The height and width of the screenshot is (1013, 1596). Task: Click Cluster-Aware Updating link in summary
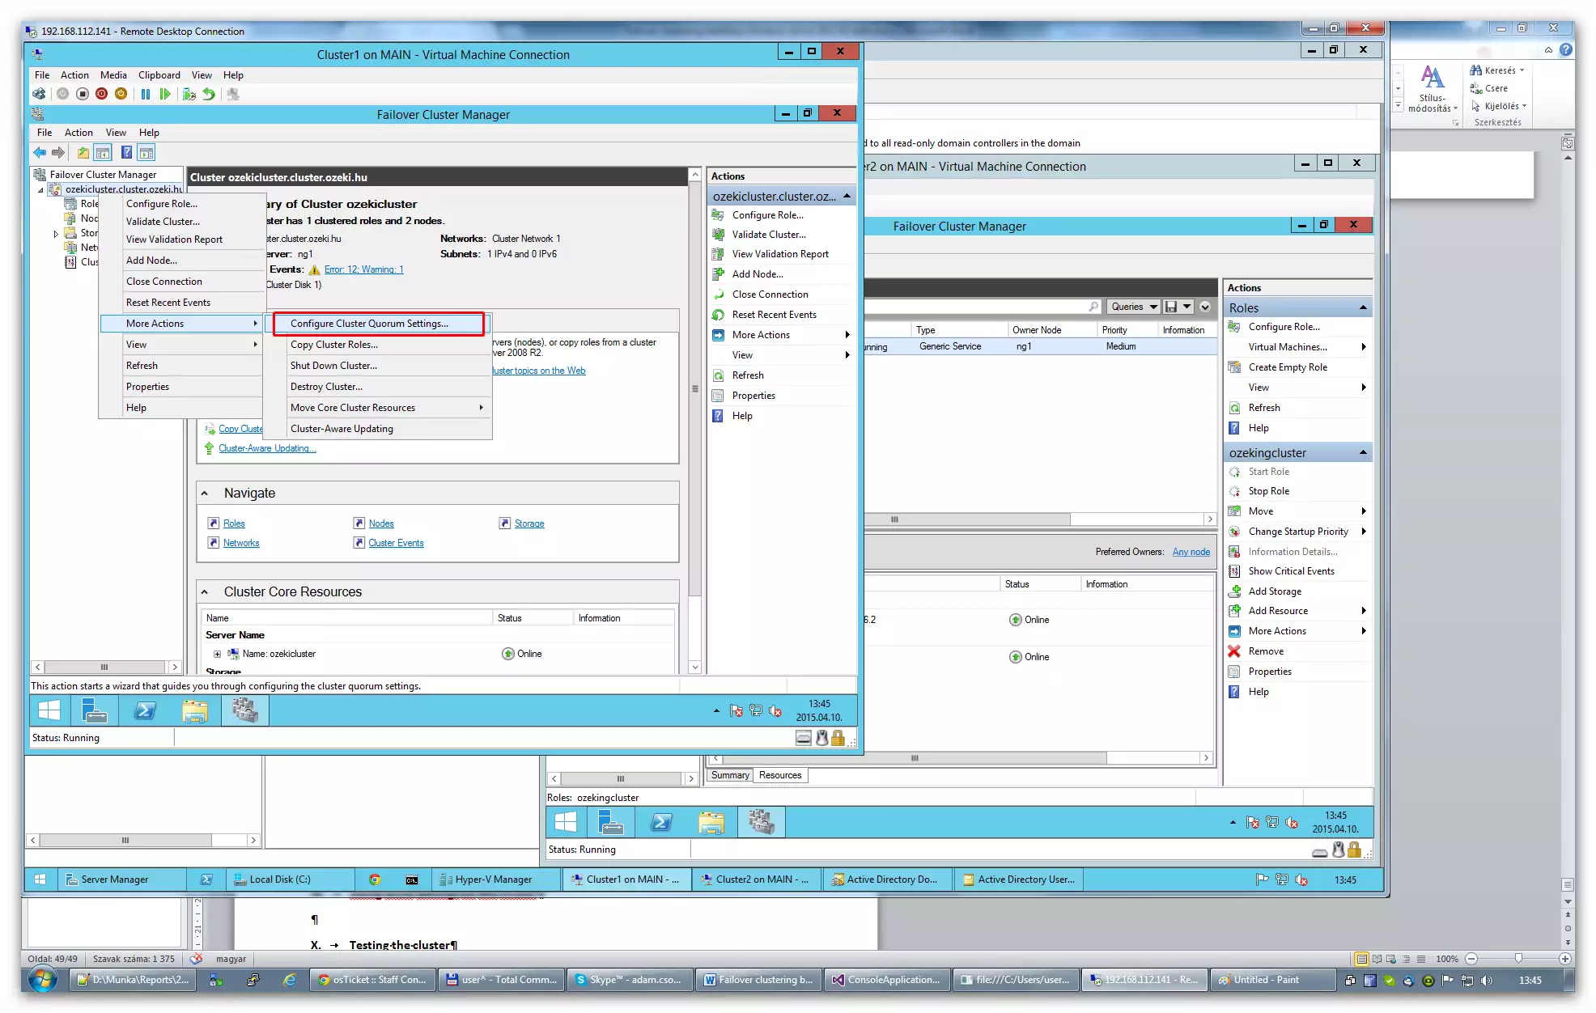[267, 448]
